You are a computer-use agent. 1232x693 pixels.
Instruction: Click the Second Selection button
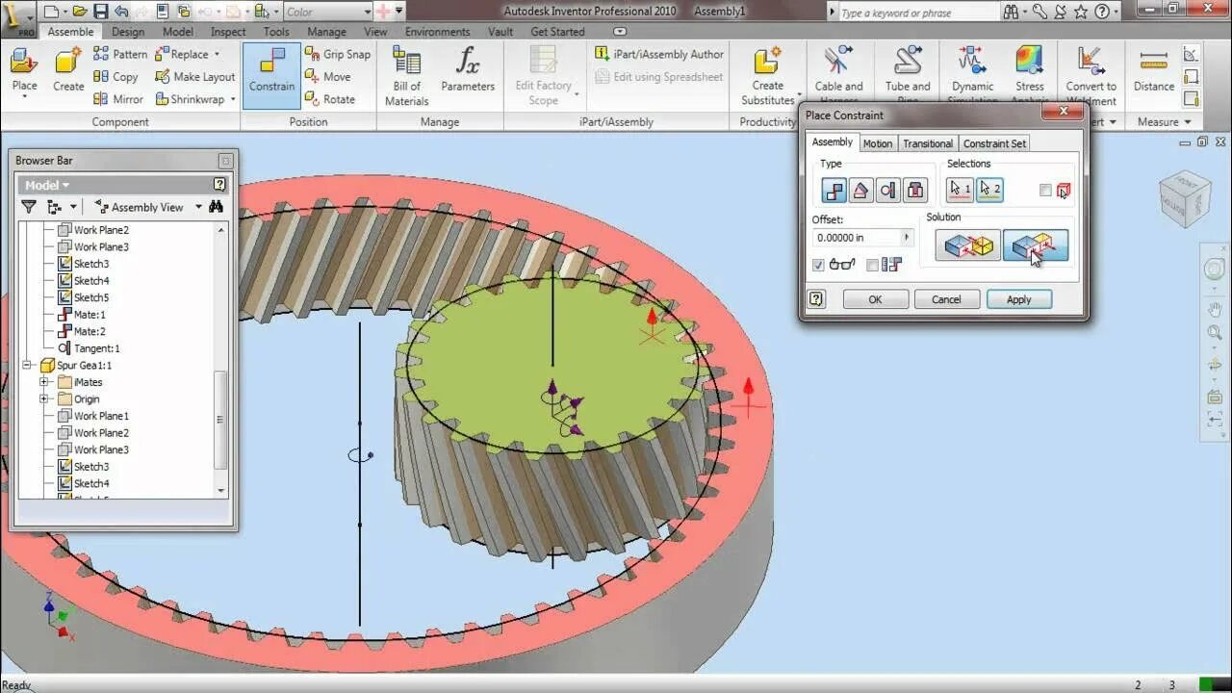[989, 190]
